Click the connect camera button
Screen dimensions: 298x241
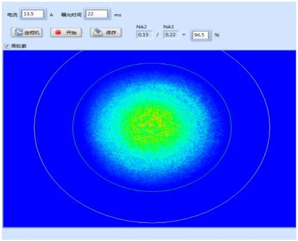coord(27,33)
